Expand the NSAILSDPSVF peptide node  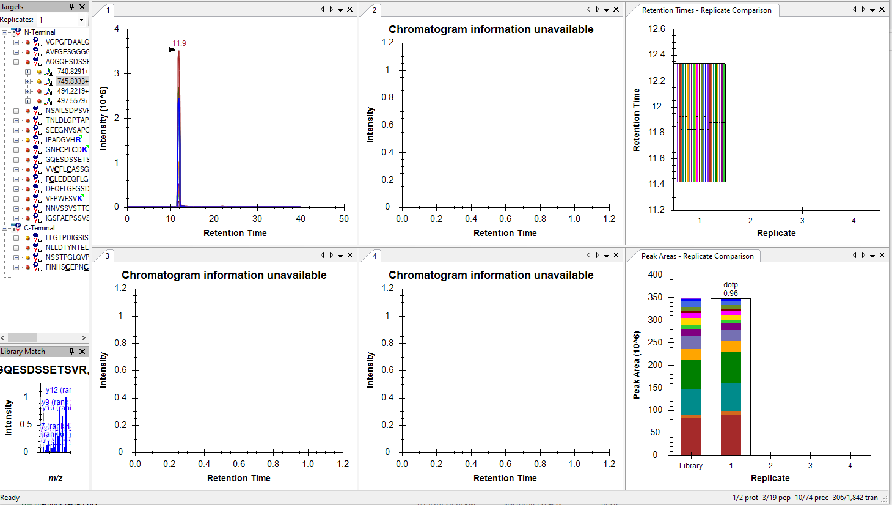point(16,111)
